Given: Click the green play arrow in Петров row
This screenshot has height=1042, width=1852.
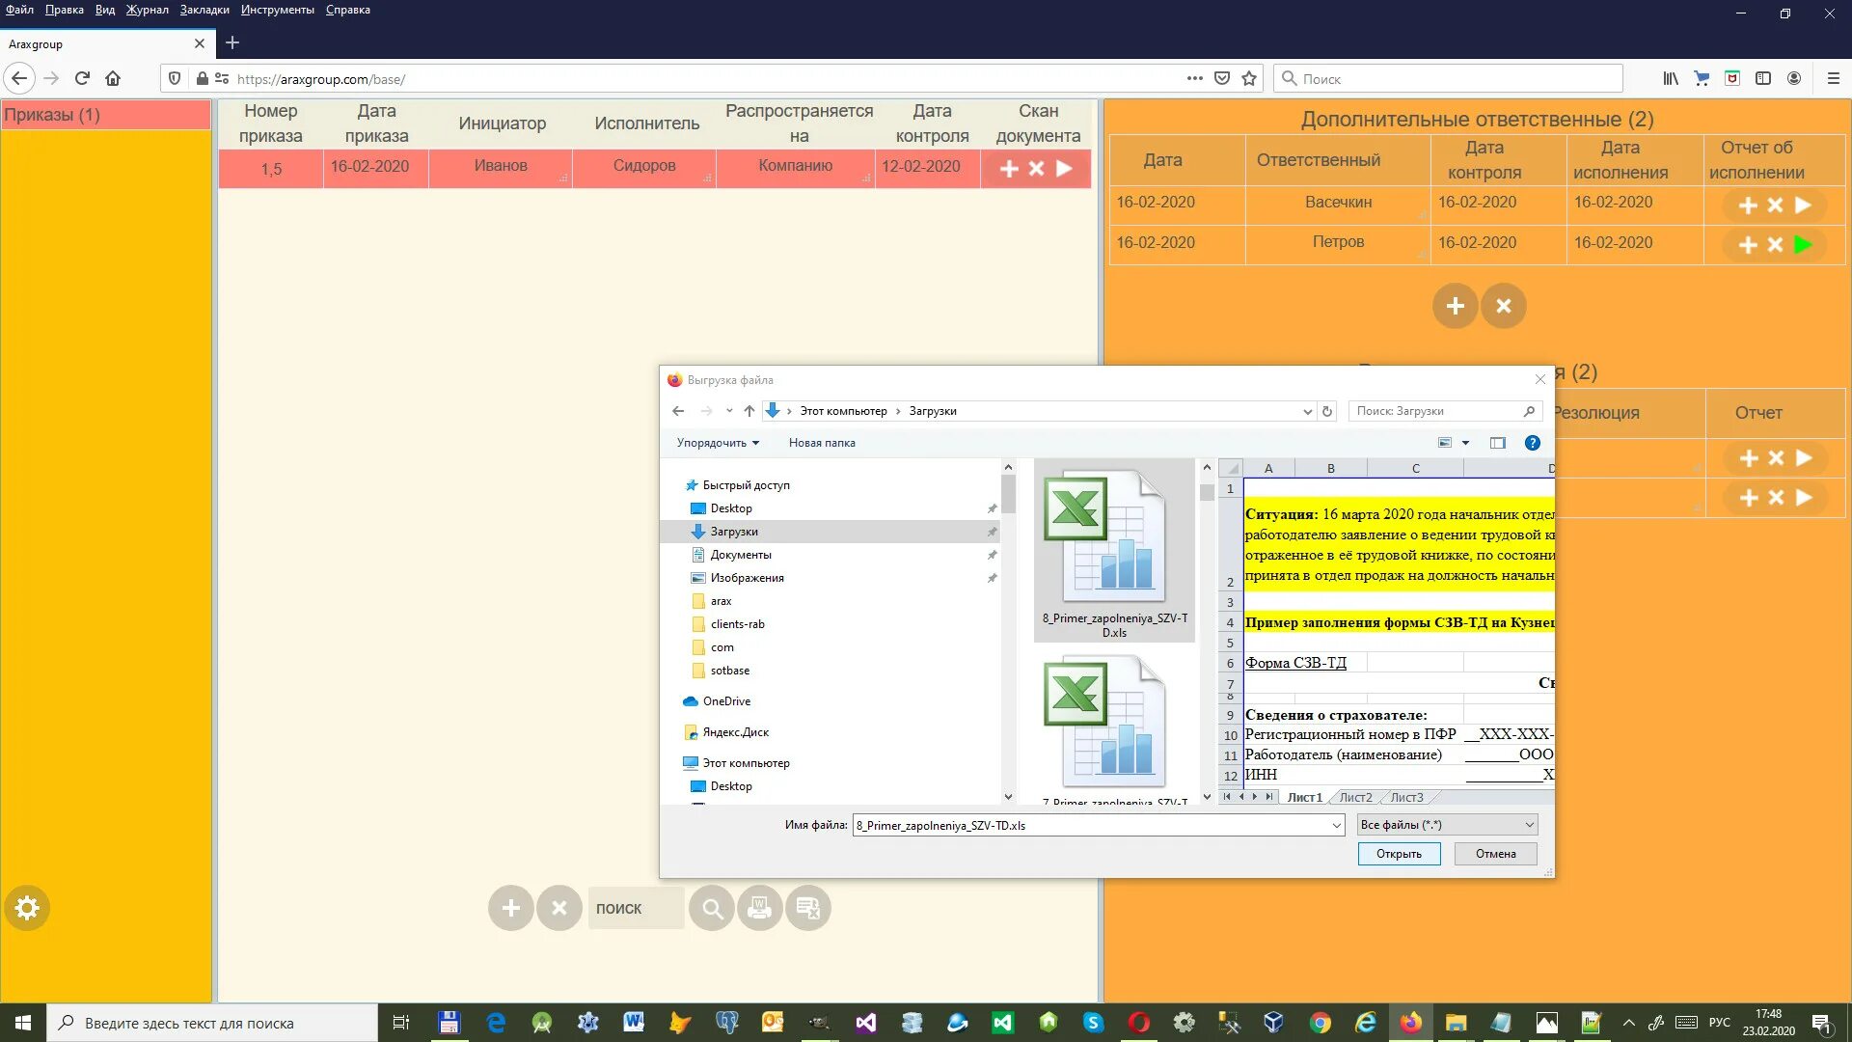Looking at the screenshot, I should click(1803, 245).
